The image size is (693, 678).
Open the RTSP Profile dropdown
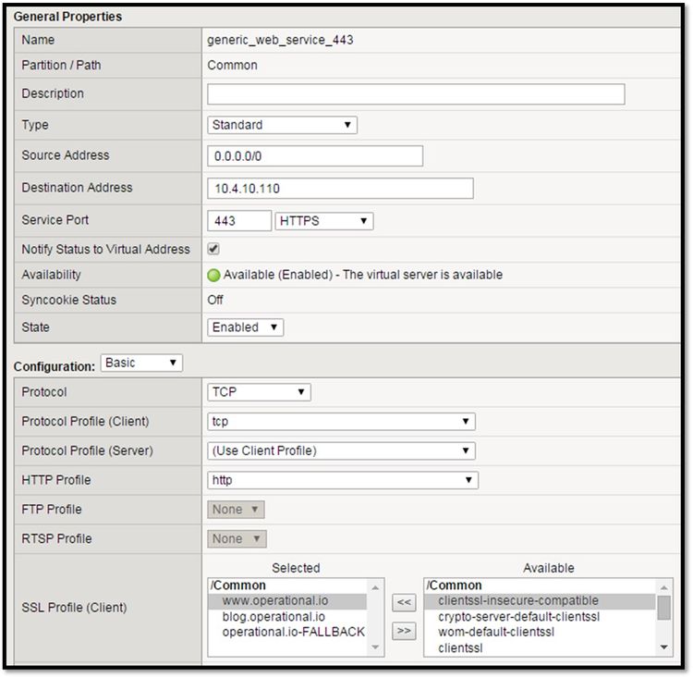[x=237, y=538]
